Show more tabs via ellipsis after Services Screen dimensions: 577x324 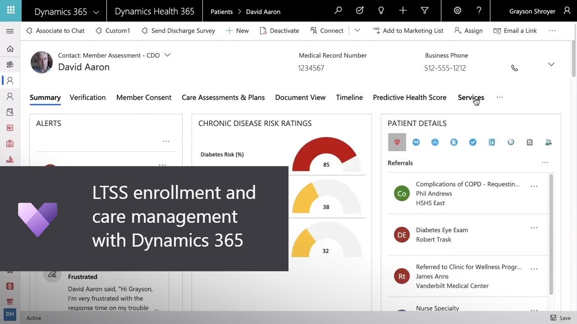[x=499, y=97]
